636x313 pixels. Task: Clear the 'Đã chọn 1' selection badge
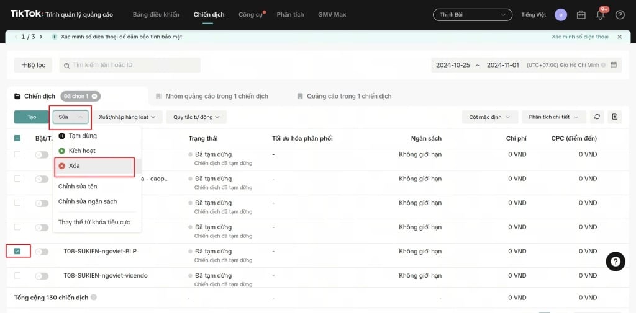coord(94,96)
